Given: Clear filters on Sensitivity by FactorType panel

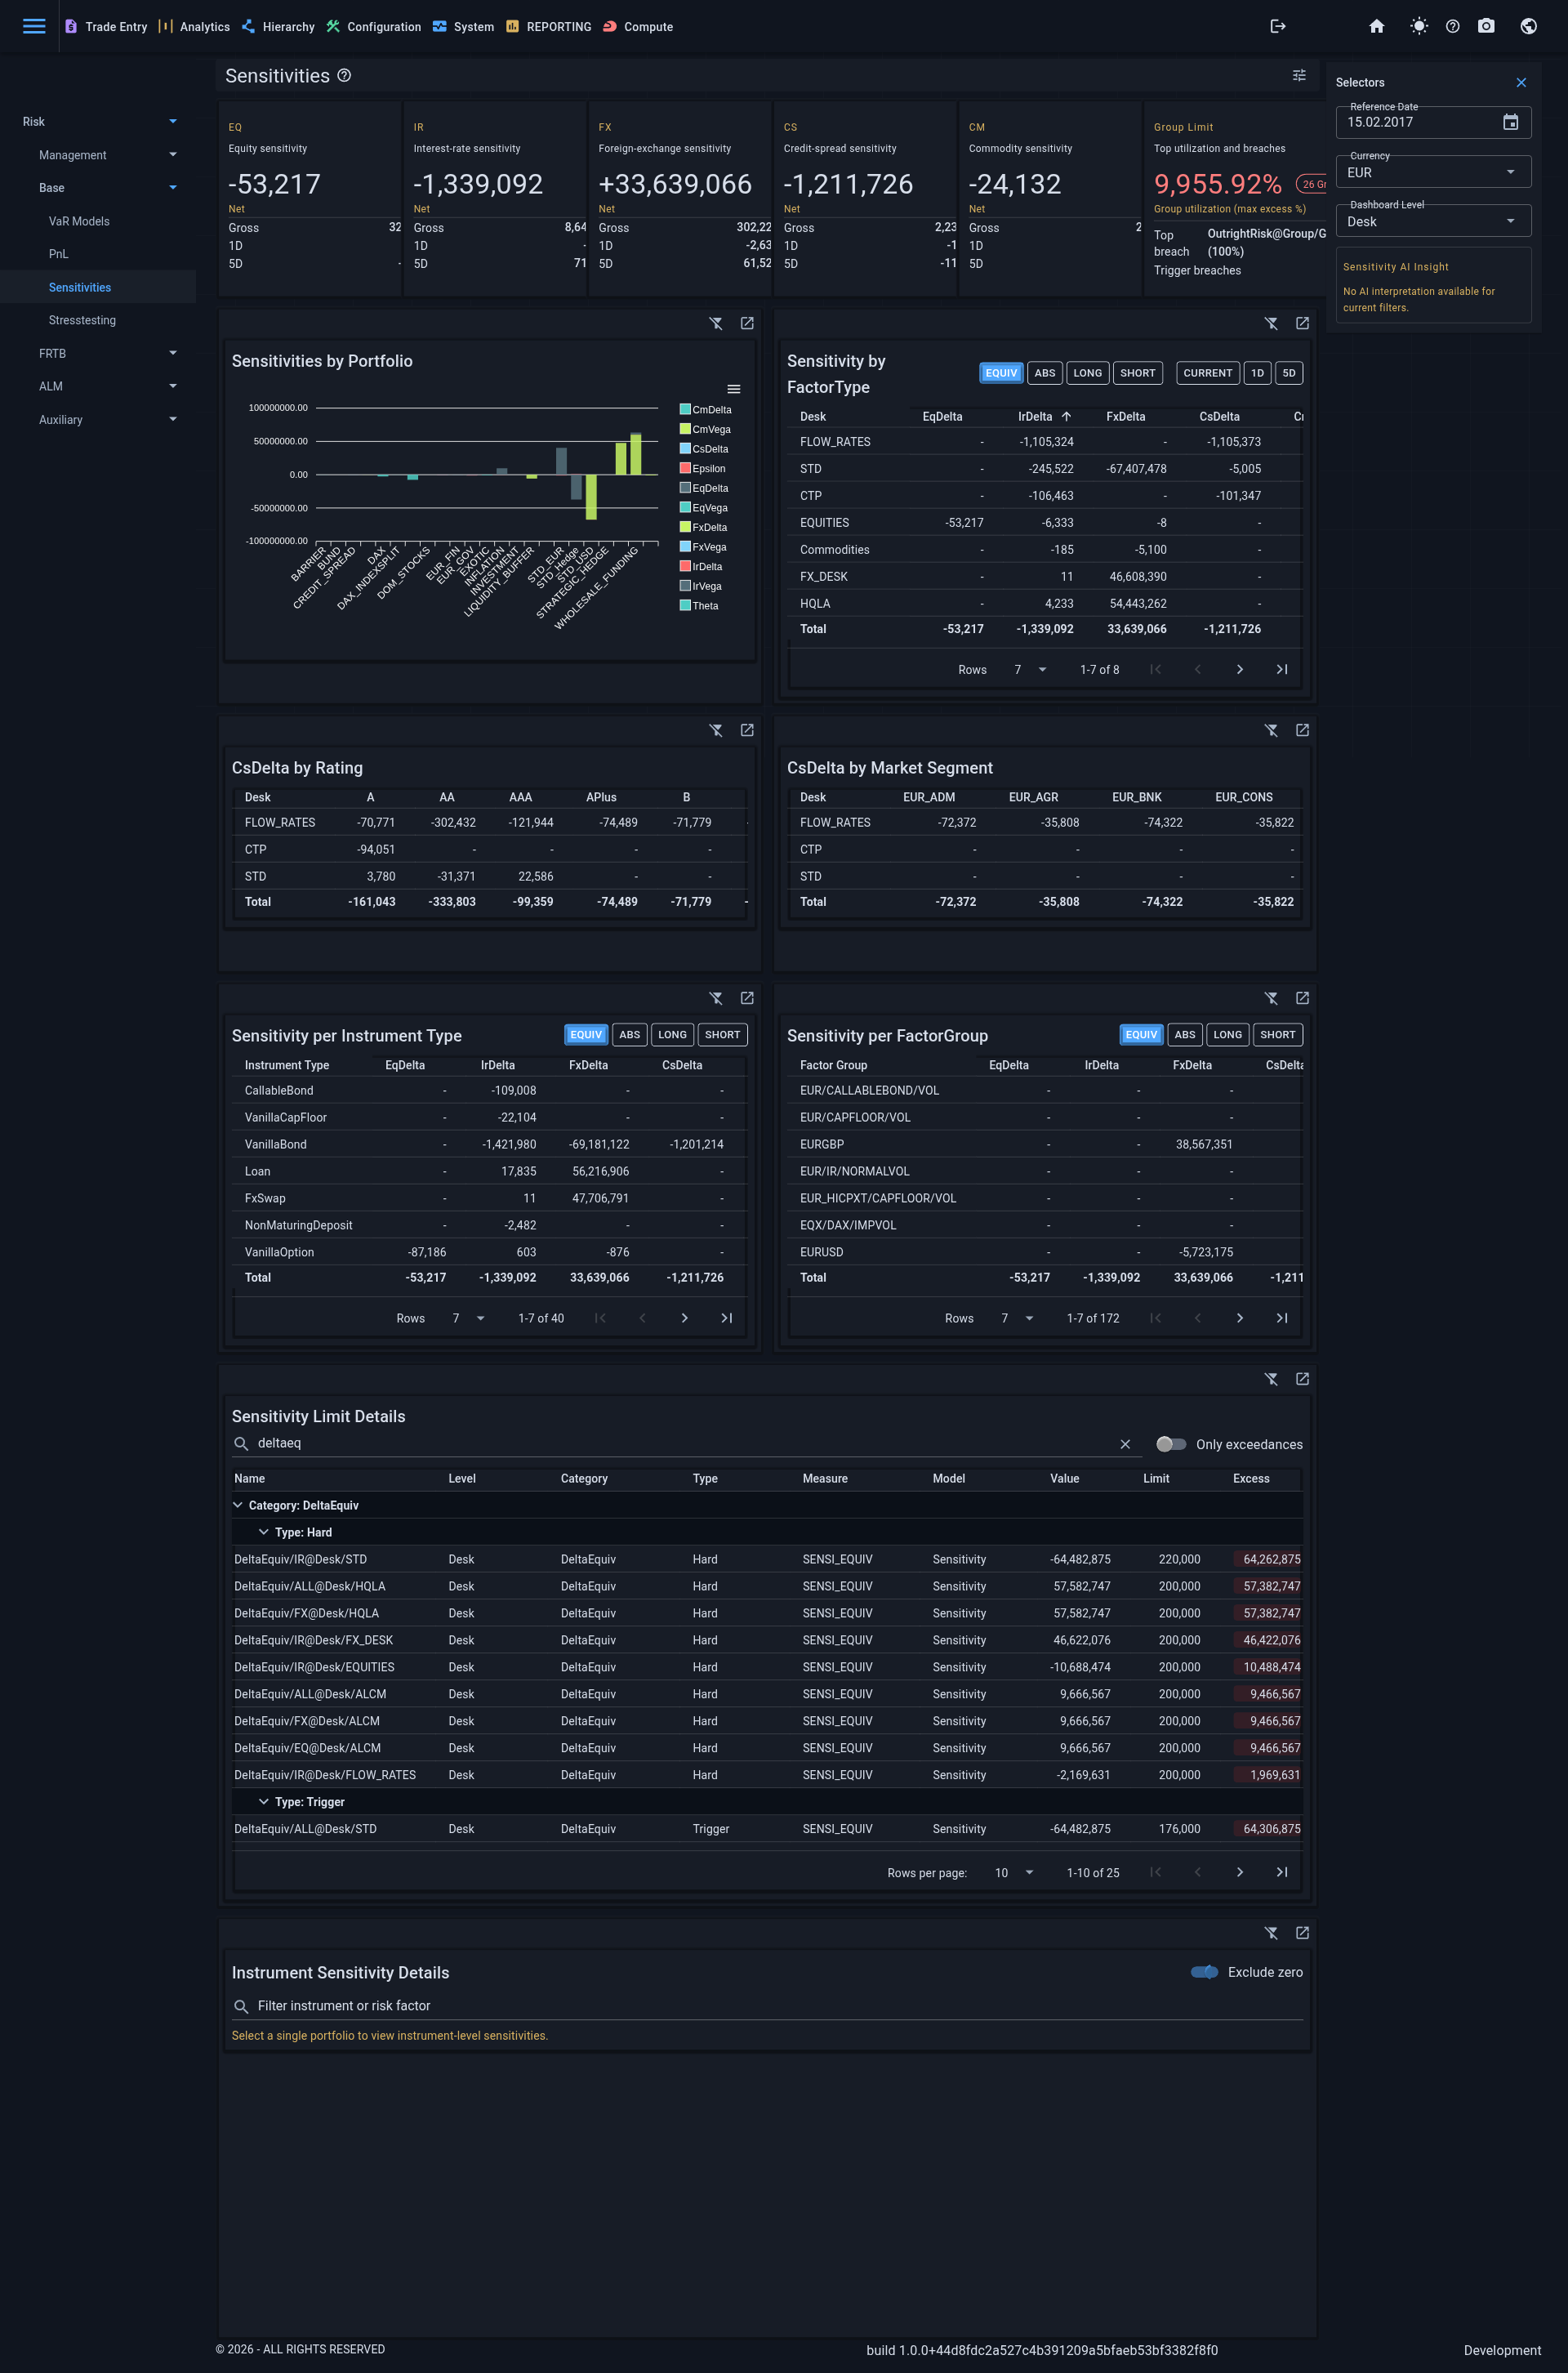Looking at the screenshot, I should (1271, 323).
